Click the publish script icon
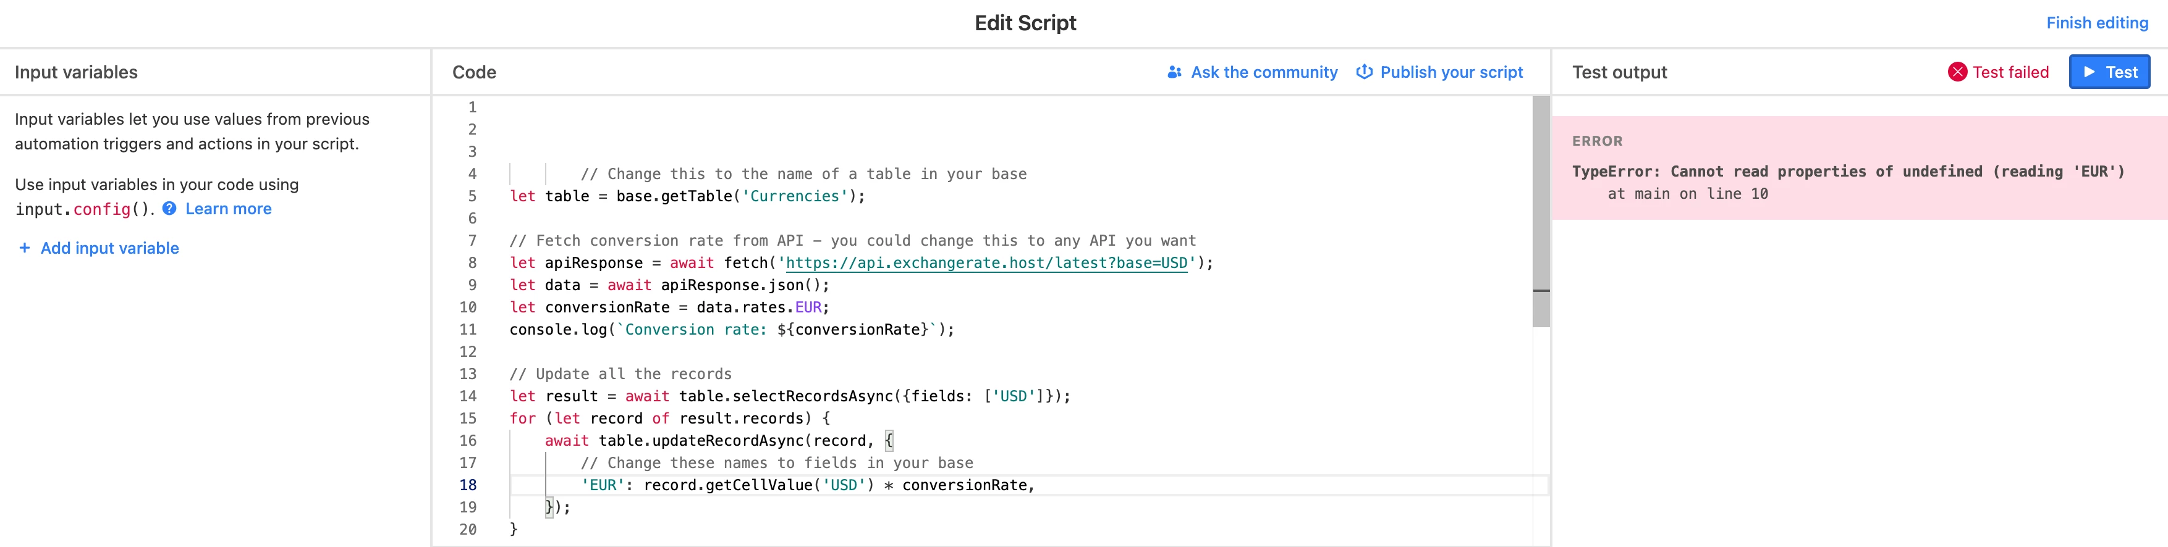 1364,72
